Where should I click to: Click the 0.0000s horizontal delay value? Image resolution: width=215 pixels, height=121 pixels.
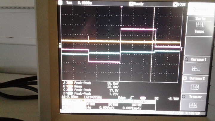(85, 3)
